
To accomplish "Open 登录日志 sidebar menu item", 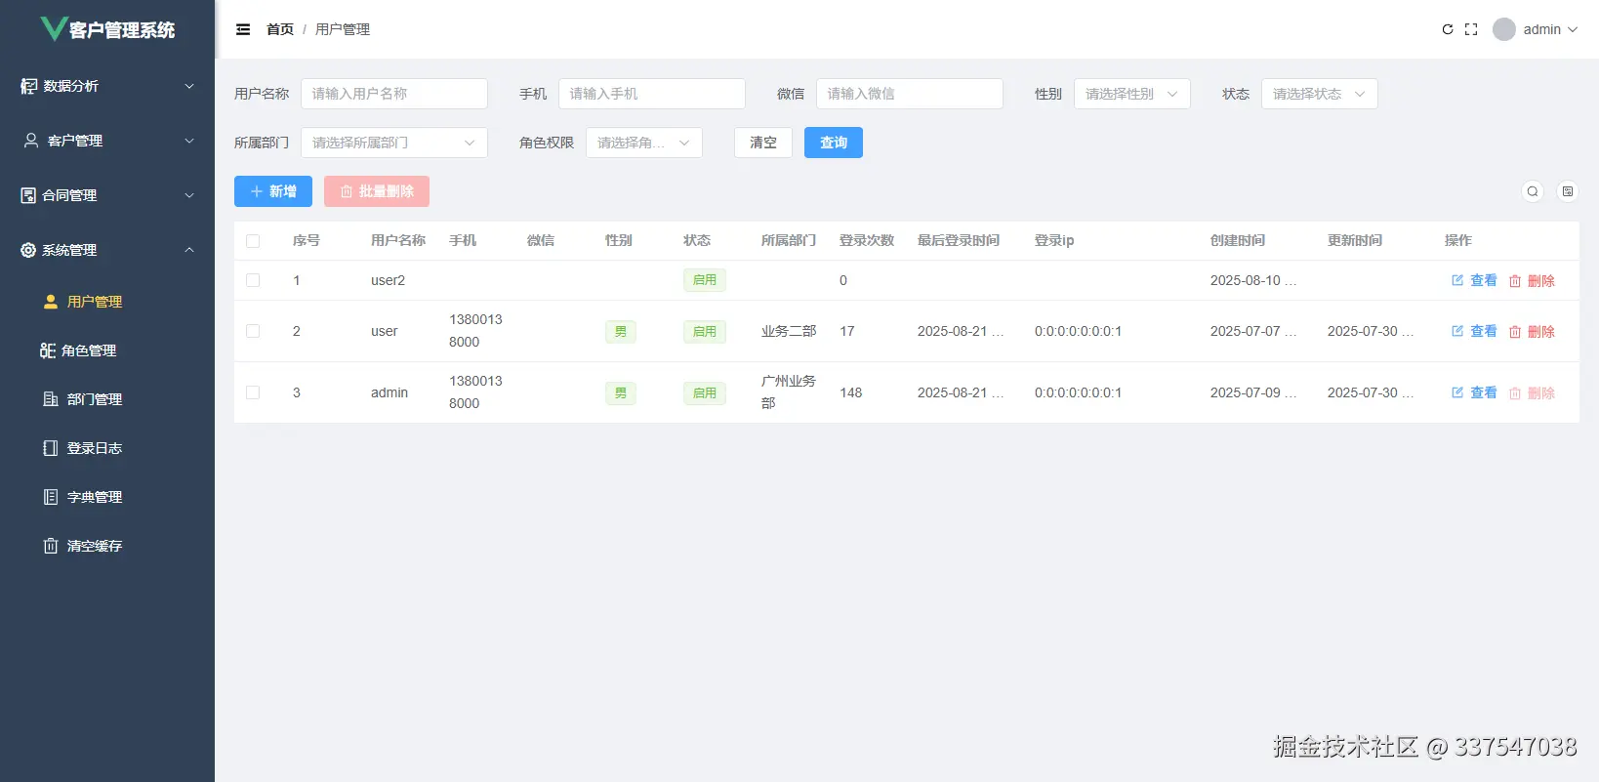I will coord(107,448).
